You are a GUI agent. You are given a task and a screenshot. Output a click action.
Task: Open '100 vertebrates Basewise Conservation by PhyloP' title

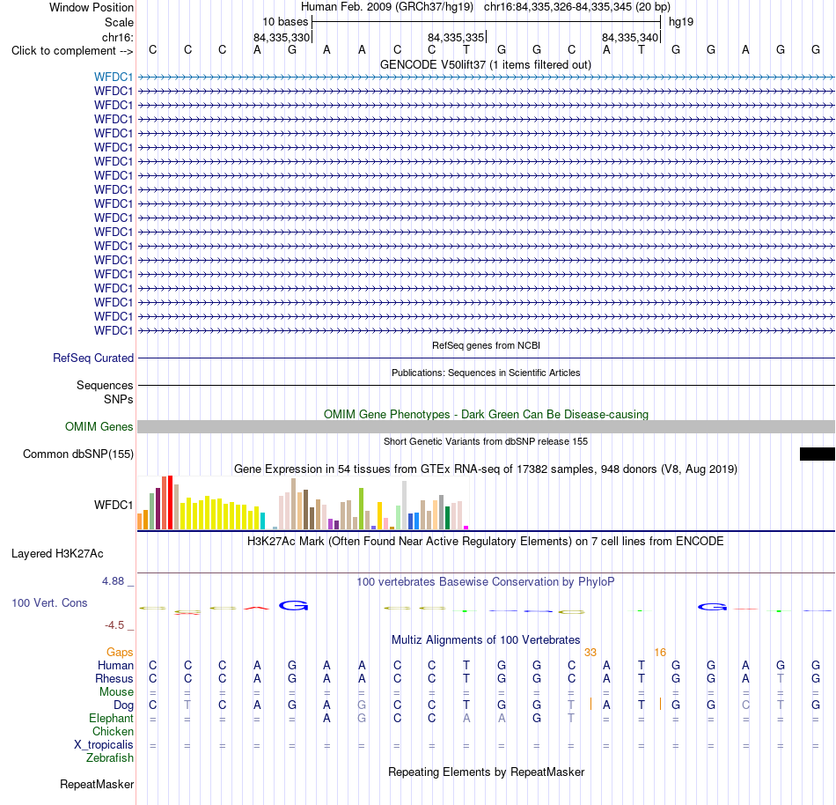[x=486, y=581]
